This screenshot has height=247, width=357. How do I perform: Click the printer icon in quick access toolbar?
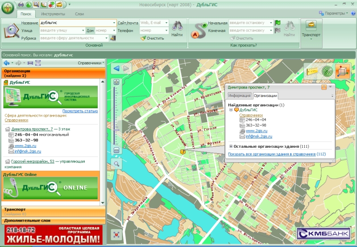(x=21, y=4)
